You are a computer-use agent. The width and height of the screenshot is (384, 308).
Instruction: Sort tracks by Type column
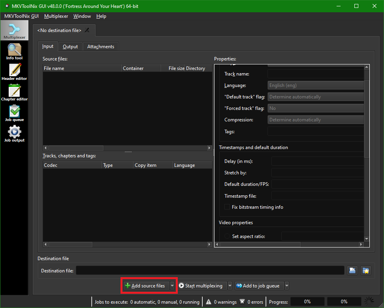tap(118, 165)
